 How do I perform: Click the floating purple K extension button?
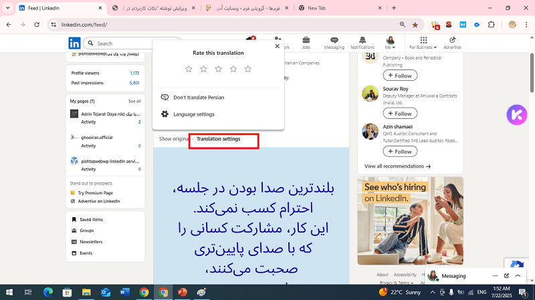pyautogui.click(x=516, y=115)
